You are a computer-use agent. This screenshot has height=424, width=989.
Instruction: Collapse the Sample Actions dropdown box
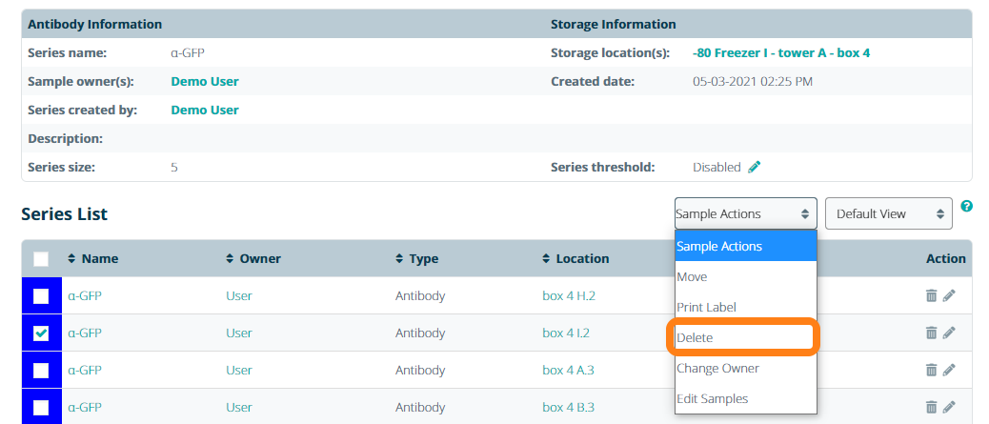[x=745, y=213]
